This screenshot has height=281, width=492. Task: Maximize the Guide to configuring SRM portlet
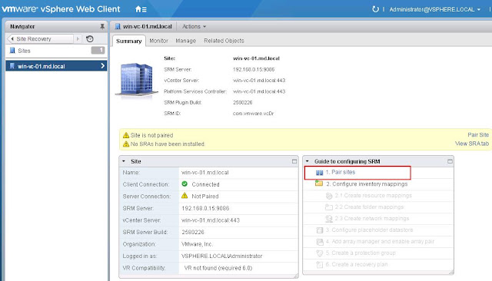coord(450,161)
